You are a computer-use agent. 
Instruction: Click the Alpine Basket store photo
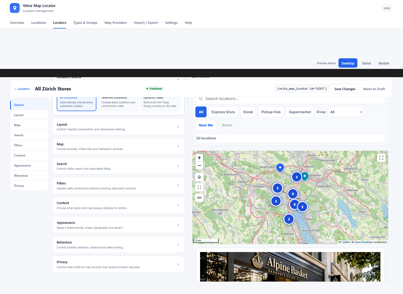pyautogui.click(x=290, y=267)
